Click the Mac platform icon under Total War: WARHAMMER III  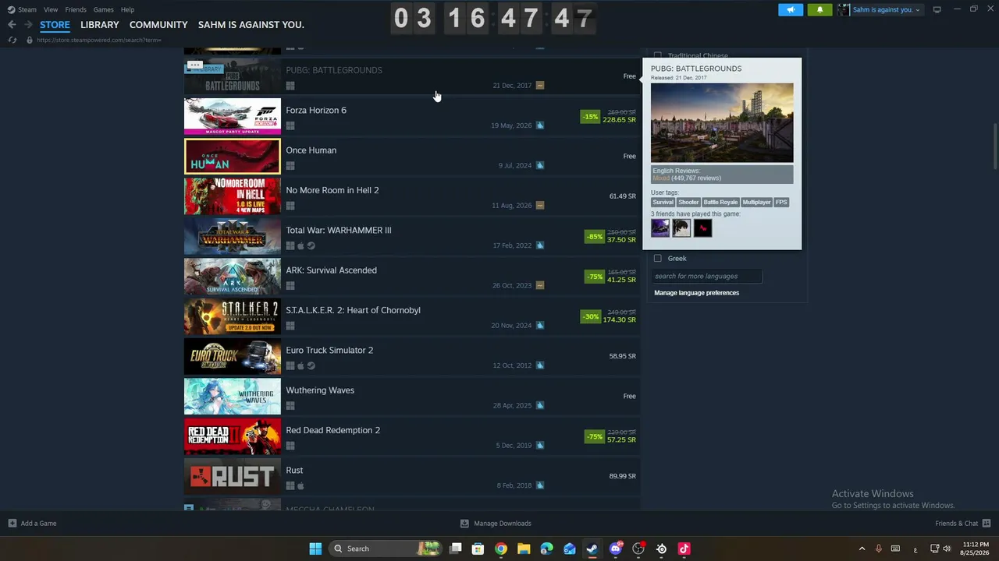(300, 245)
